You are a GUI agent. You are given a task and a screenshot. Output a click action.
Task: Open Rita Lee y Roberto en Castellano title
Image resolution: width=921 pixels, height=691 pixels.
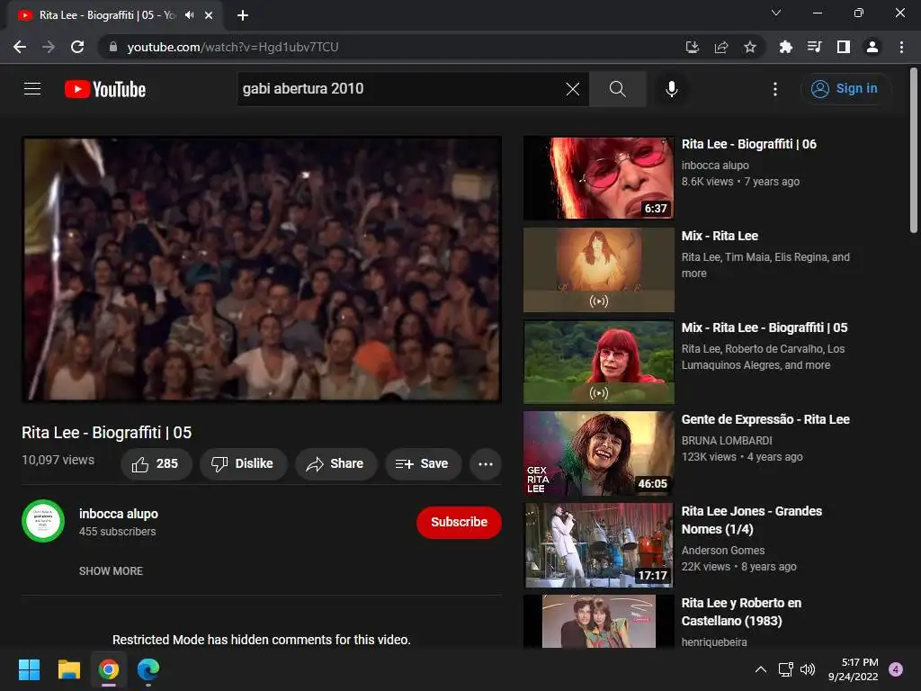[741, 612]
